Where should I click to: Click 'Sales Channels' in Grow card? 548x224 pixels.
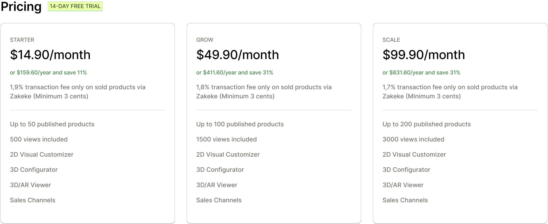pyautogui.click(x=219, y=200)
